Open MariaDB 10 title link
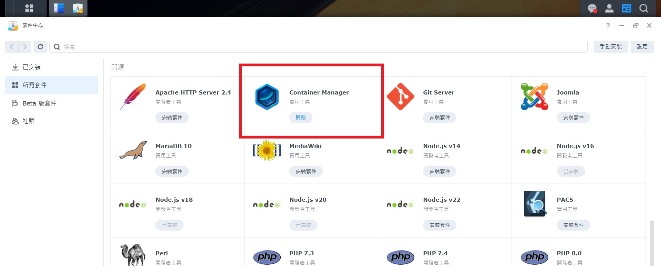 (x=174, y=146)
